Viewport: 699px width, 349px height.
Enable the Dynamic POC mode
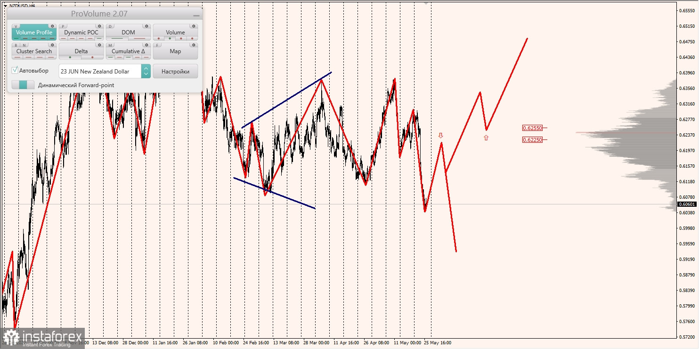(81, 32)
